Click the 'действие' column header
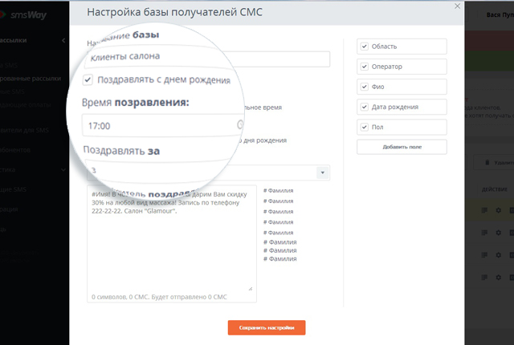Viewport: 514px width, 345px height. pyautogui.click(x=495, y=189)
